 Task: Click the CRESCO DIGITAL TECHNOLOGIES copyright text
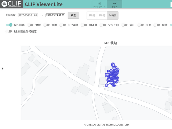tap(107, 125)
